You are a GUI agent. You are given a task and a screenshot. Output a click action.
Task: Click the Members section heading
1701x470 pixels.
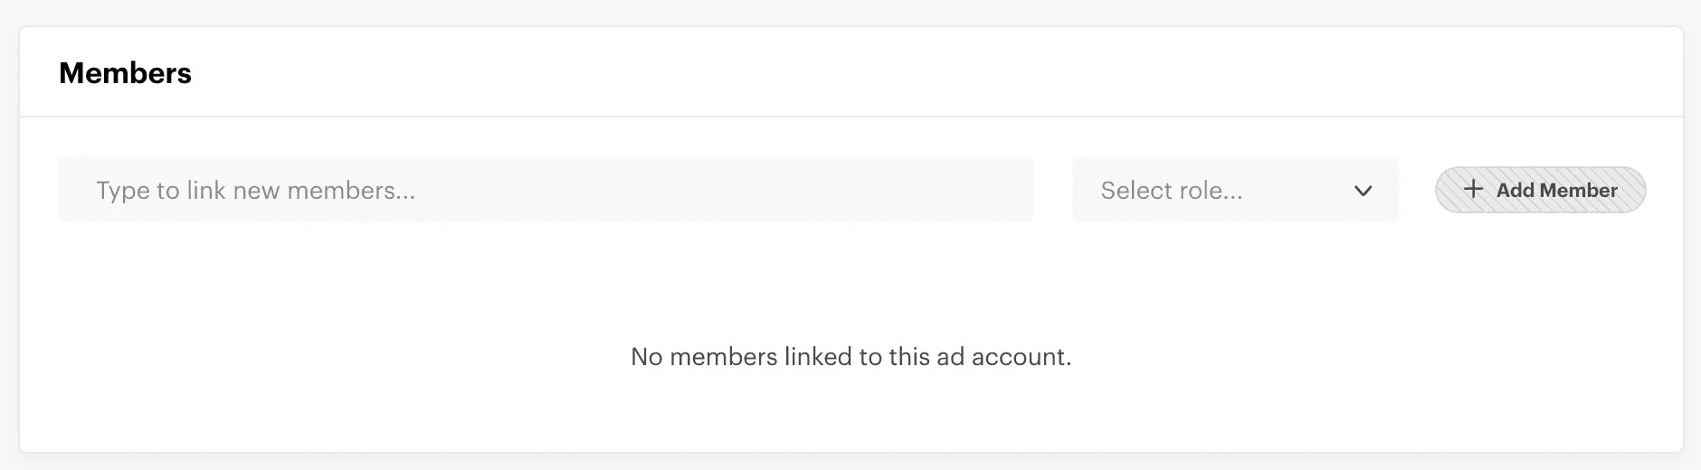[x=125, y=73]
